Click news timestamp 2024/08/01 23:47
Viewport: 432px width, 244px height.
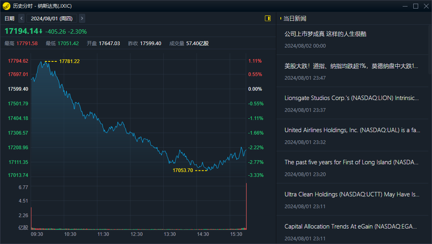coord(305,78)
